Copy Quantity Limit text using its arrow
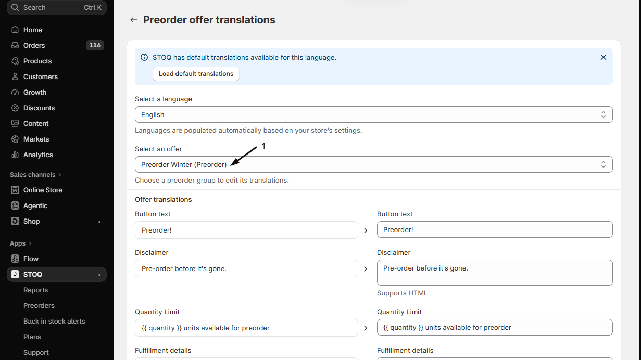This screenshot has height=360, width=641. tap(366, 328)
